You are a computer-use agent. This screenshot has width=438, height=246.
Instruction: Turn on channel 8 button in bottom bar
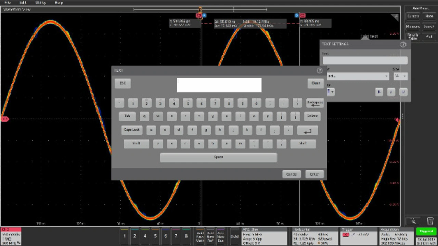[186, 235]
